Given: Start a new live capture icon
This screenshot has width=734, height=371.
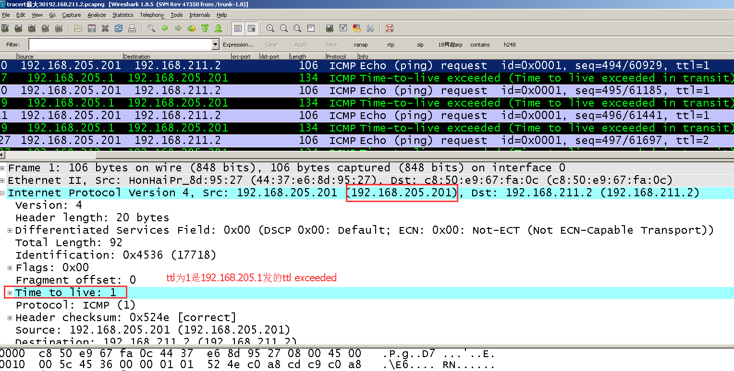Looking at the screenshot, I should (32, 28).
